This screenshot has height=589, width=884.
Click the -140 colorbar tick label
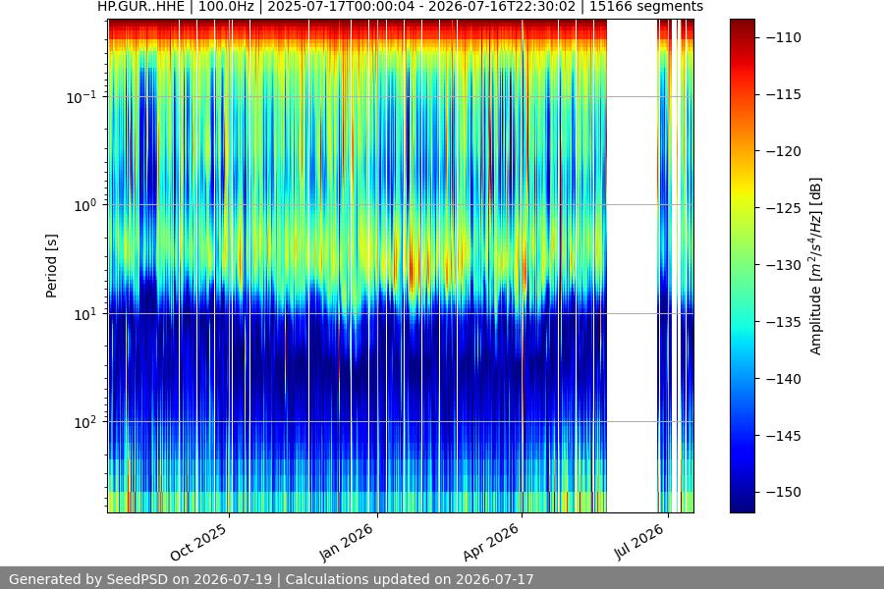point(784,379)
